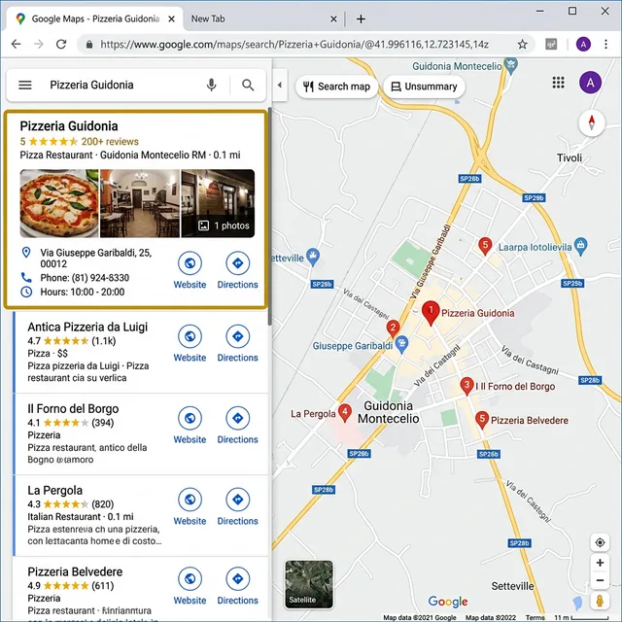Select the Google Maps browser tab
622x622 pixels.
tap(95, 18)
